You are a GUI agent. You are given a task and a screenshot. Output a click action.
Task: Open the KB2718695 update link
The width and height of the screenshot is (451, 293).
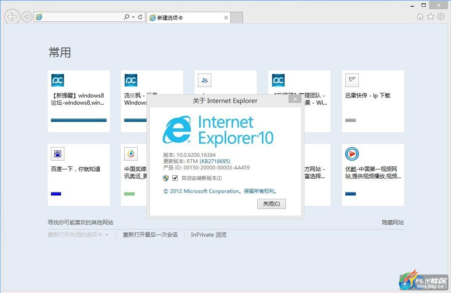(215, 161)
